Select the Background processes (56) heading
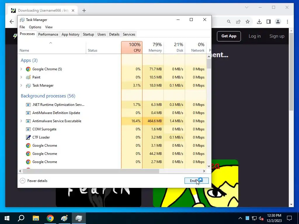299x224 pixels. tap(48, 96)
